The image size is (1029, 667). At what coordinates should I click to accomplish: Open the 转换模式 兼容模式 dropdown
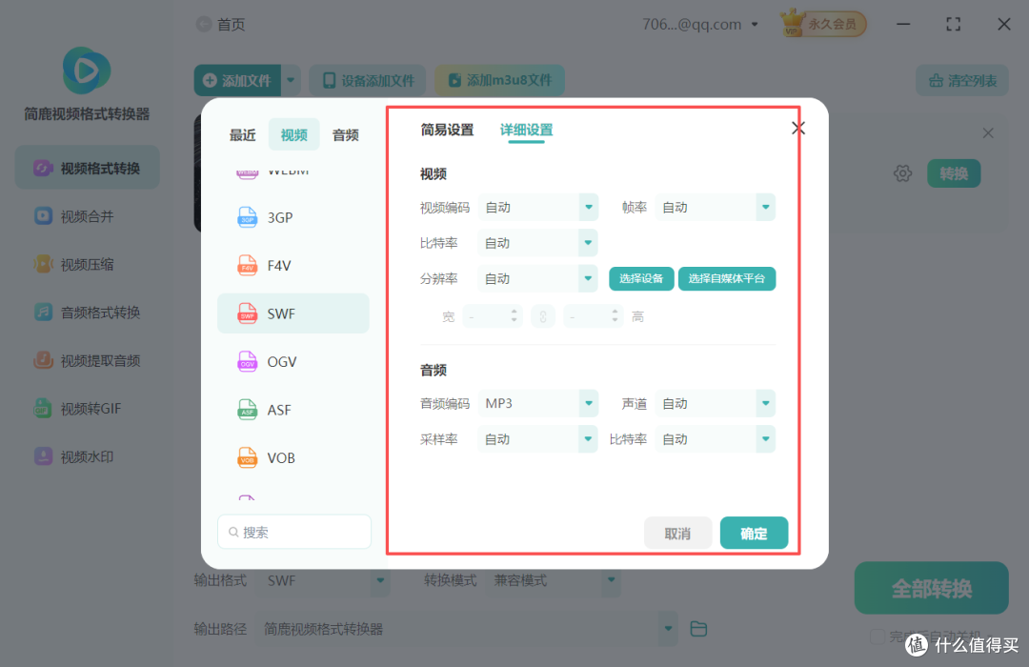[x=554, y=580]
